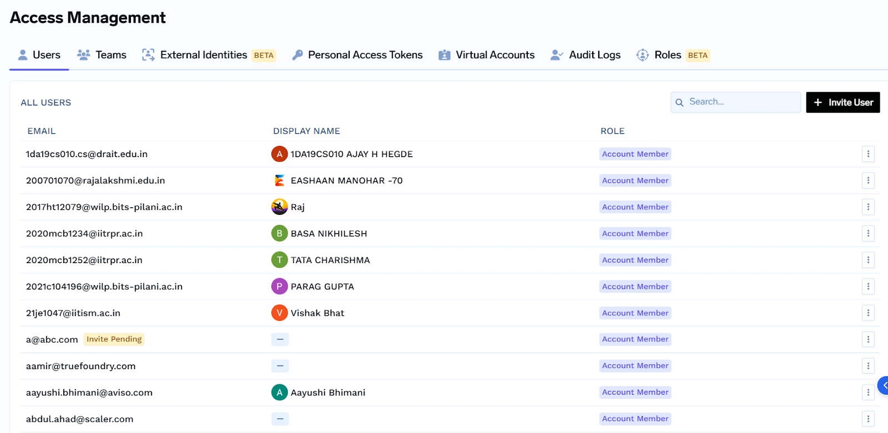Open kebab menu for a@abc.com

coord(868,339)
